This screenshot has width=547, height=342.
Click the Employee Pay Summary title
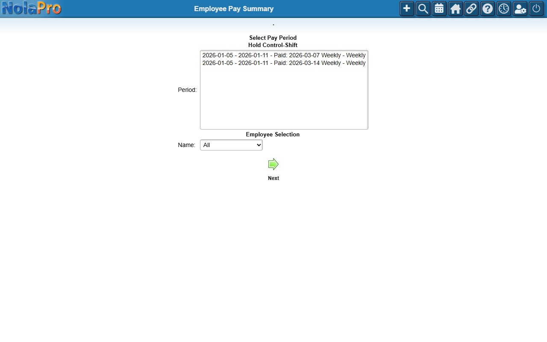click(x=234, y=9)
